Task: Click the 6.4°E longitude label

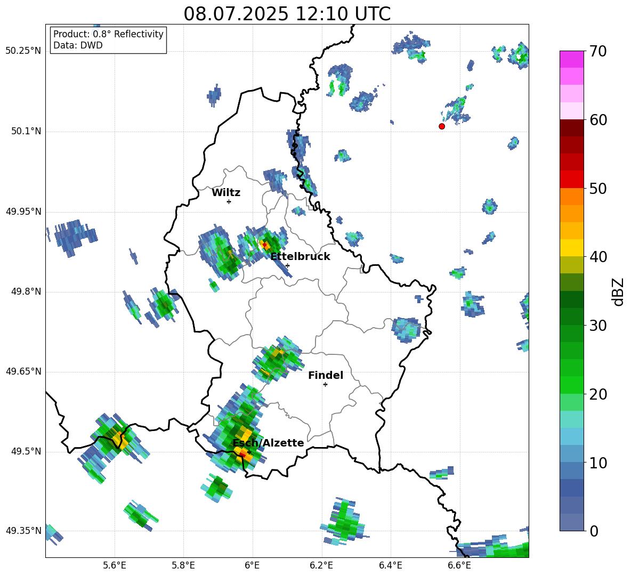Action: (390, 565)
